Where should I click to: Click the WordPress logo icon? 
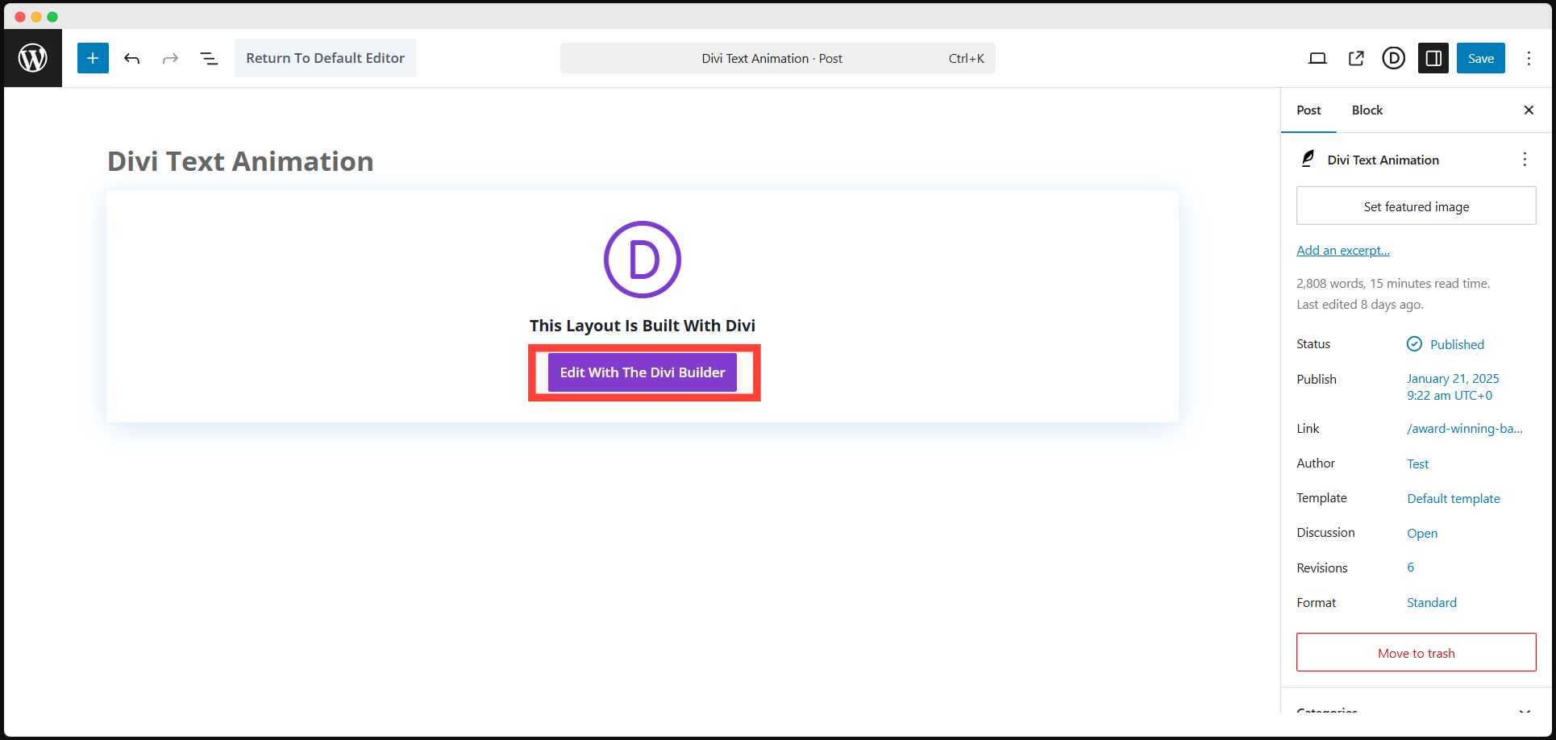click(33, 58)
